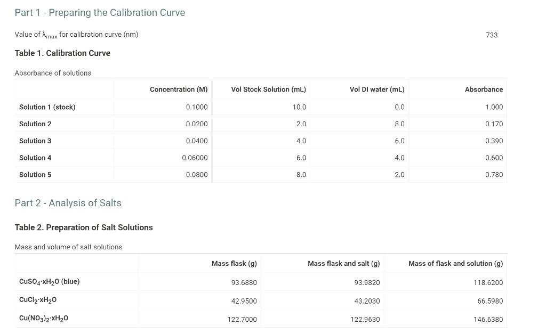Click the Table 1 Calibration Curve title
Viewport: 546px width, 334px height.
(62, 53)
